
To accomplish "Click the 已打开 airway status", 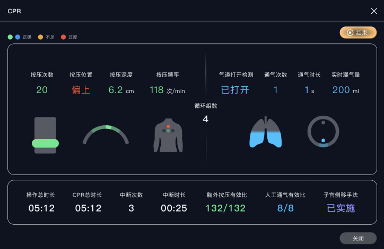I will click(x=235, y=90).
